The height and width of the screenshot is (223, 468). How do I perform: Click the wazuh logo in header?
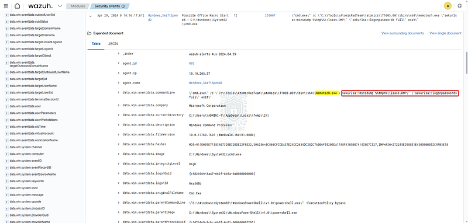(40, 6)
